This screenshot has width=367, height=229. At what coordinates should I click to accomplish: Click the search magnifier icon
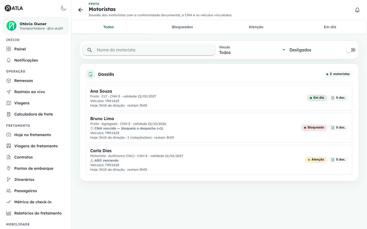point(90,50)
